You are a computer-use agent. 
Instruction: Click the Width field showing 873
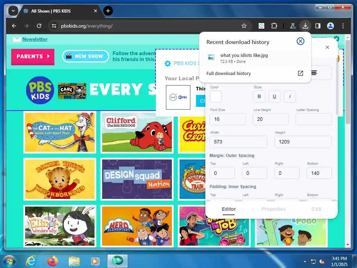coord(238,142)
